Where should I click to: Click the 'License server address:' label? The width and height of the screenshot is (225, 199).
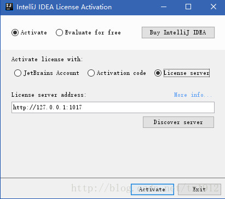pyautogui.click(x=49, y=95)
